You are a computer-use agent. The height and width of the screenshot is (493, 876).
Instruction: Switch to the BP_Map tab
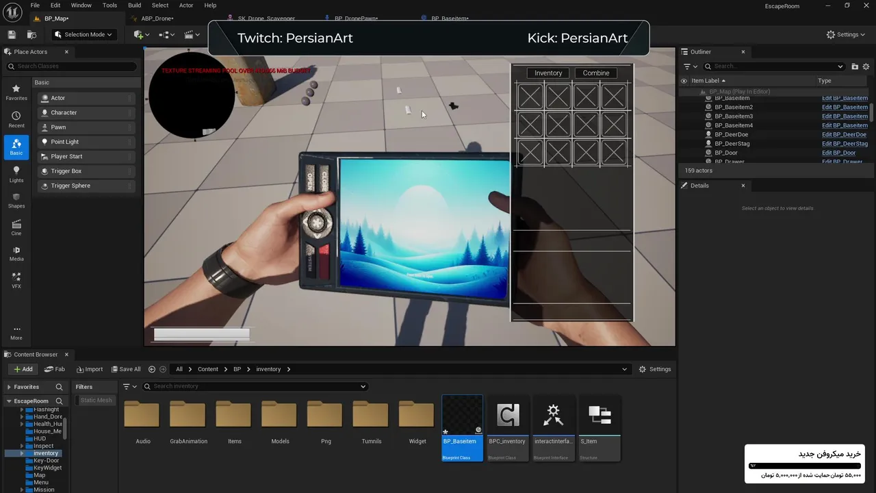click(56, 18)
